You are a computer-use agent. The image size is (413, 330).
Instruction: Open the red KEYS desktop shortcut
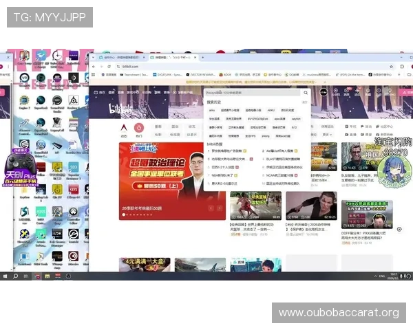pyautogui.click(x=73, y=192)
